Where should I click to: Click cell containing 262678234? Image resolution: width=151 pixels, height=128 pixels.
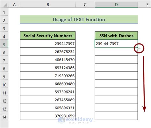point(48,52)
